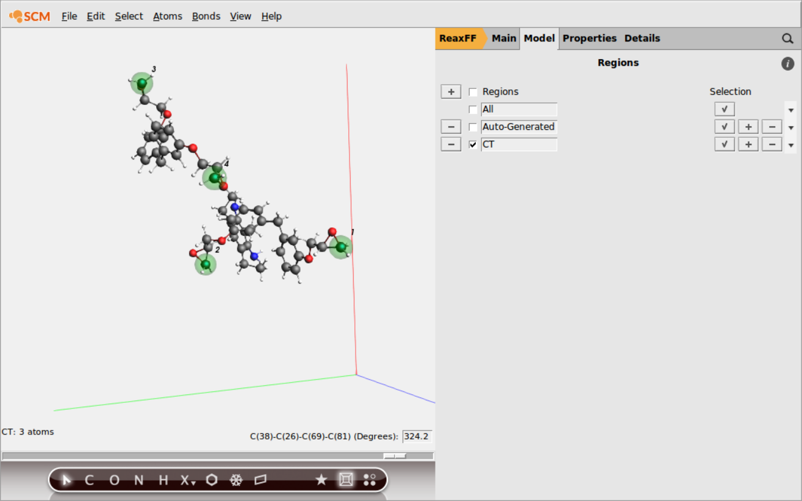Click the dihedral angle degrees field
802x501 pixels.
[417, 436]
